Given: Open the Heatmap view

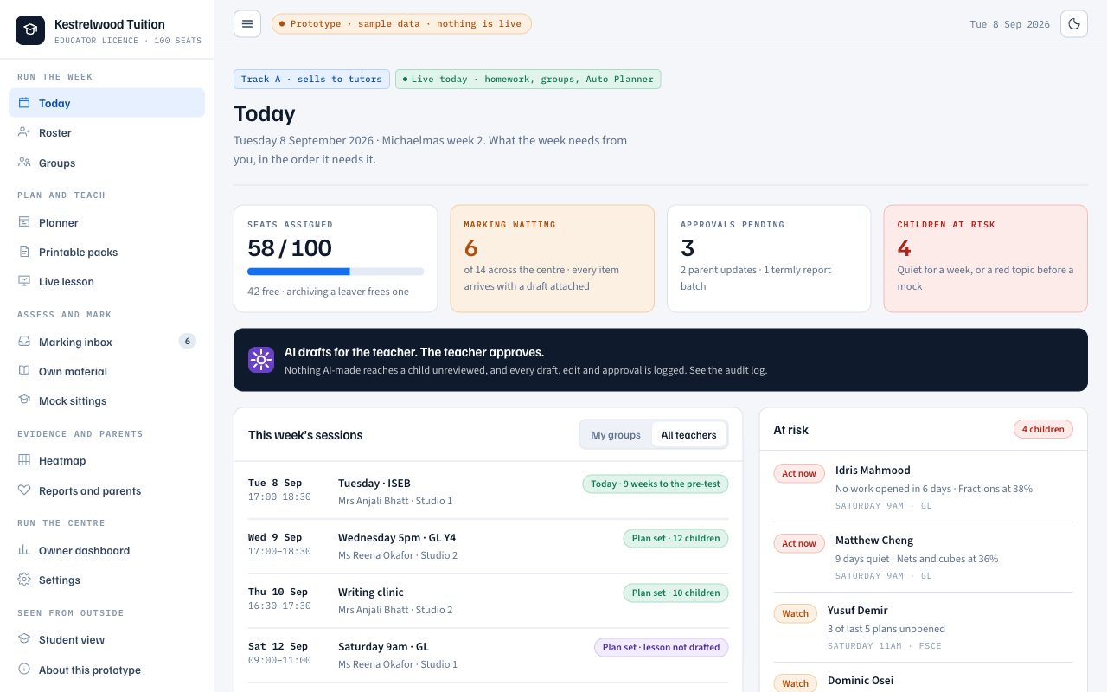Looking at the screenshot, I should pos(106,460).
